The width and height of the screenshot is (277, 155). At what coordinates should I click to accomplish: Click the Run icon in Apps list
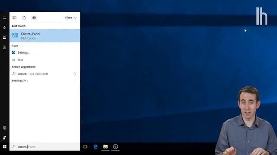(13, 60)
